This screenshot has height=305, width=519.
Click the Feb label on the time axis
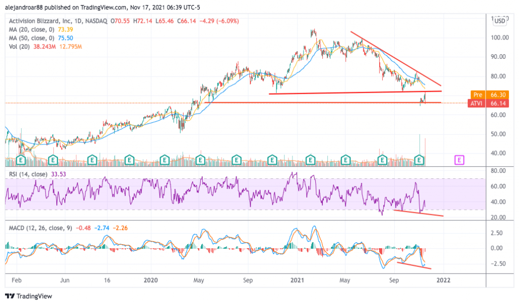[x=17, y=280]
